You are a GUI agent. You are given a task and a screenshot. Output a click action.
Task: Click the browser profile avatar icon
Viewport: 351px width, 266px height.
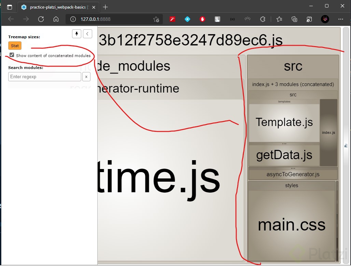[325, 19]
